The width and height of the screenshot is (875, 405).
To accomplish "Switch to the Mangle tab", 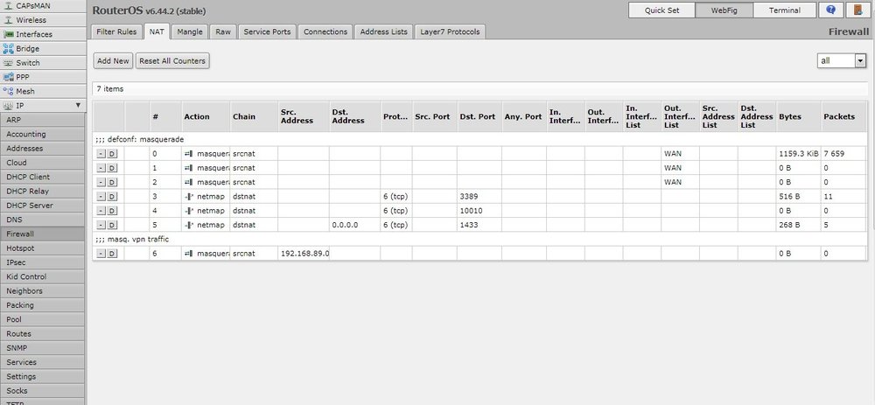I will [190, 31].
